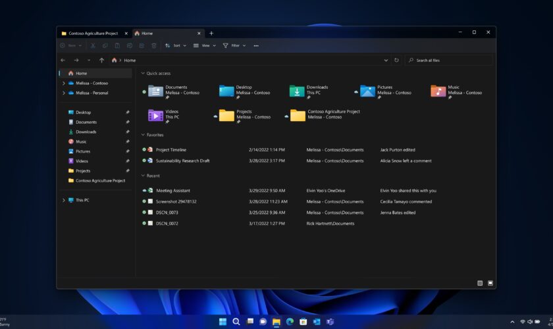Screen dimensions: 553x329
Task: Select Home in the navigation pane
Action: pyautogui.click(x=95, y=73)
